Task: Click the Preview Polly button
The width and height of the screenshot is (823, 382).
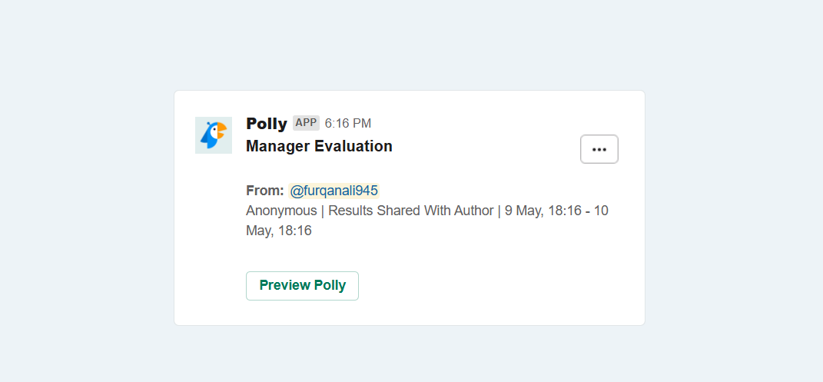Action: point(302,285)
